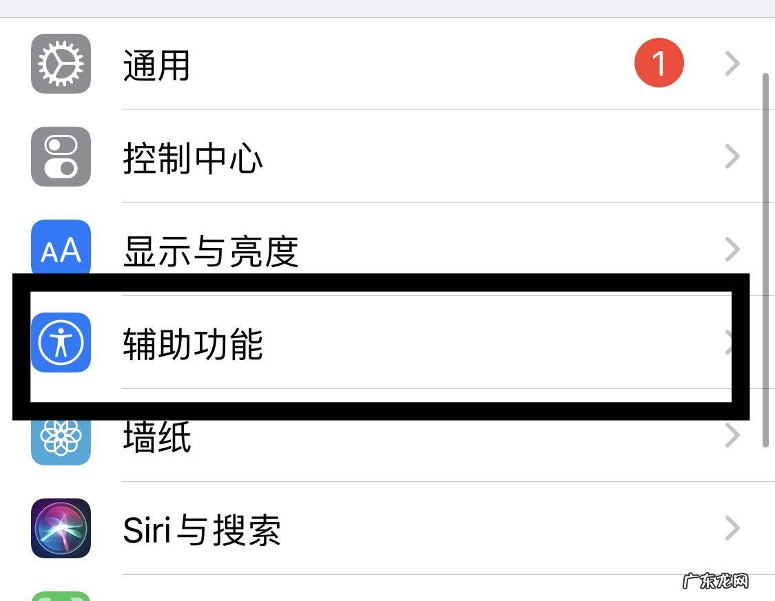Tap the General (通用) gear icon
The width and height of the screenshot is (775, 601).
(x=61, y=64)
